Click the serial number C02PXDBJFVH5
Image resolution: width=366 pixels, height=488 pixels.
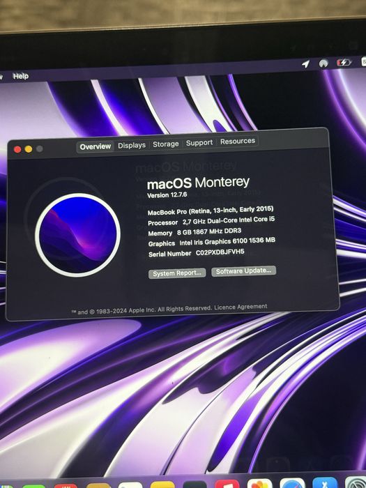coord(220,252)
